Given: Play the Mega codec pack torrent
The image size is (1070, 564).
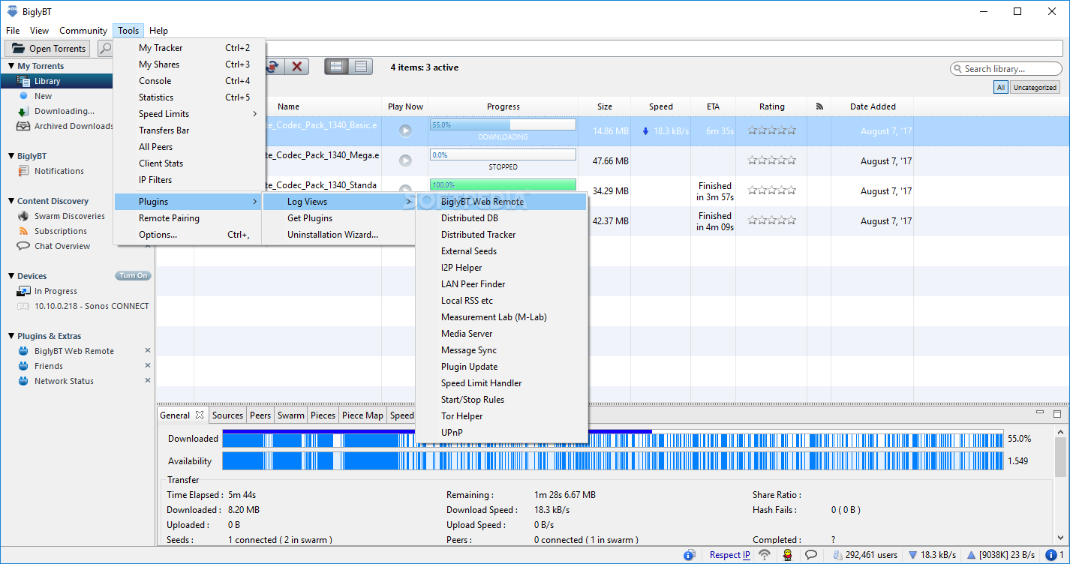Looking at the screenshot, I should (405, 160).
